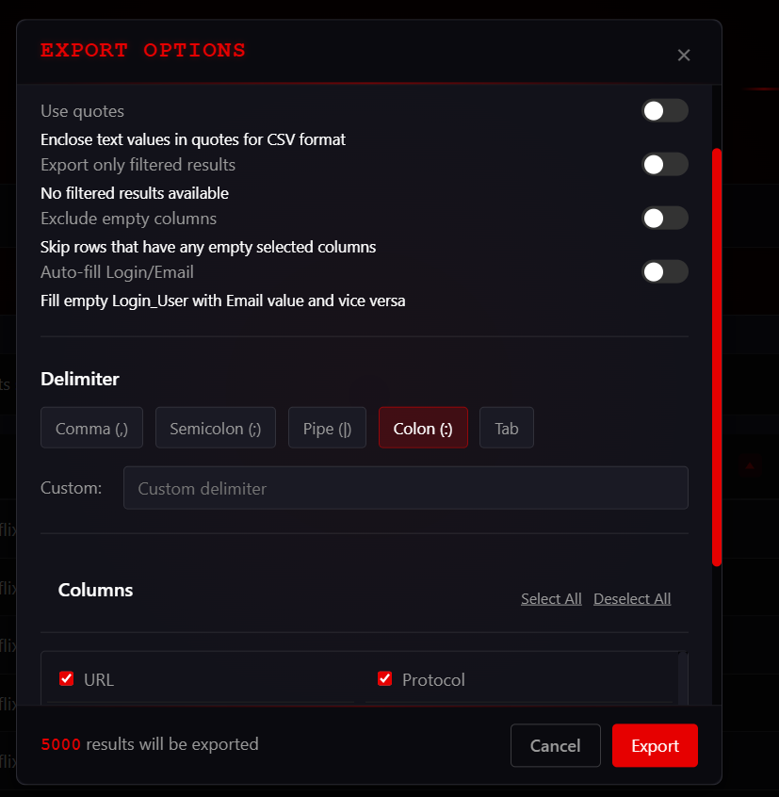
Task: Click the Columns section heading
Action: click(95, 590)
